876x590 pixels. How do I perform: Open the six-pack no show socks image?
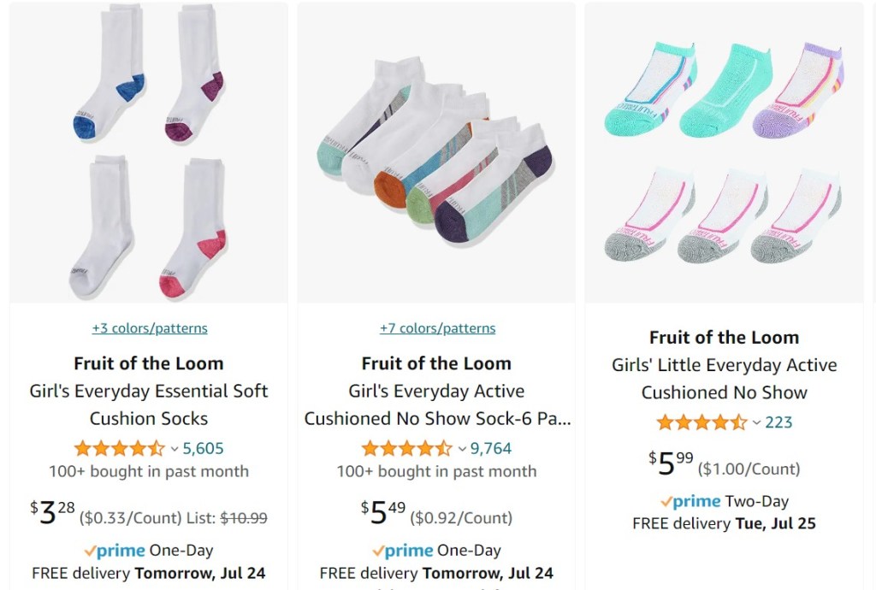(436, 152)
